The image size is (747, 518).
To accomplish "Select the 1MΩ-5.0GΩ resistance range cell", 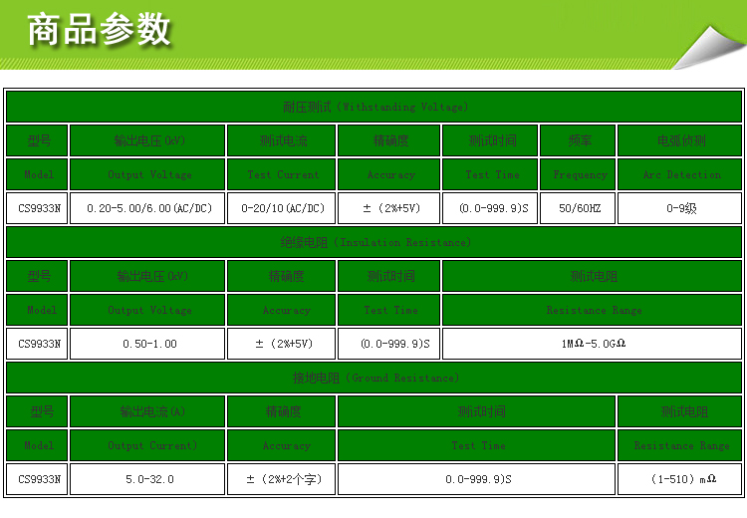I will pyautogui.click(x=592, y=344).
